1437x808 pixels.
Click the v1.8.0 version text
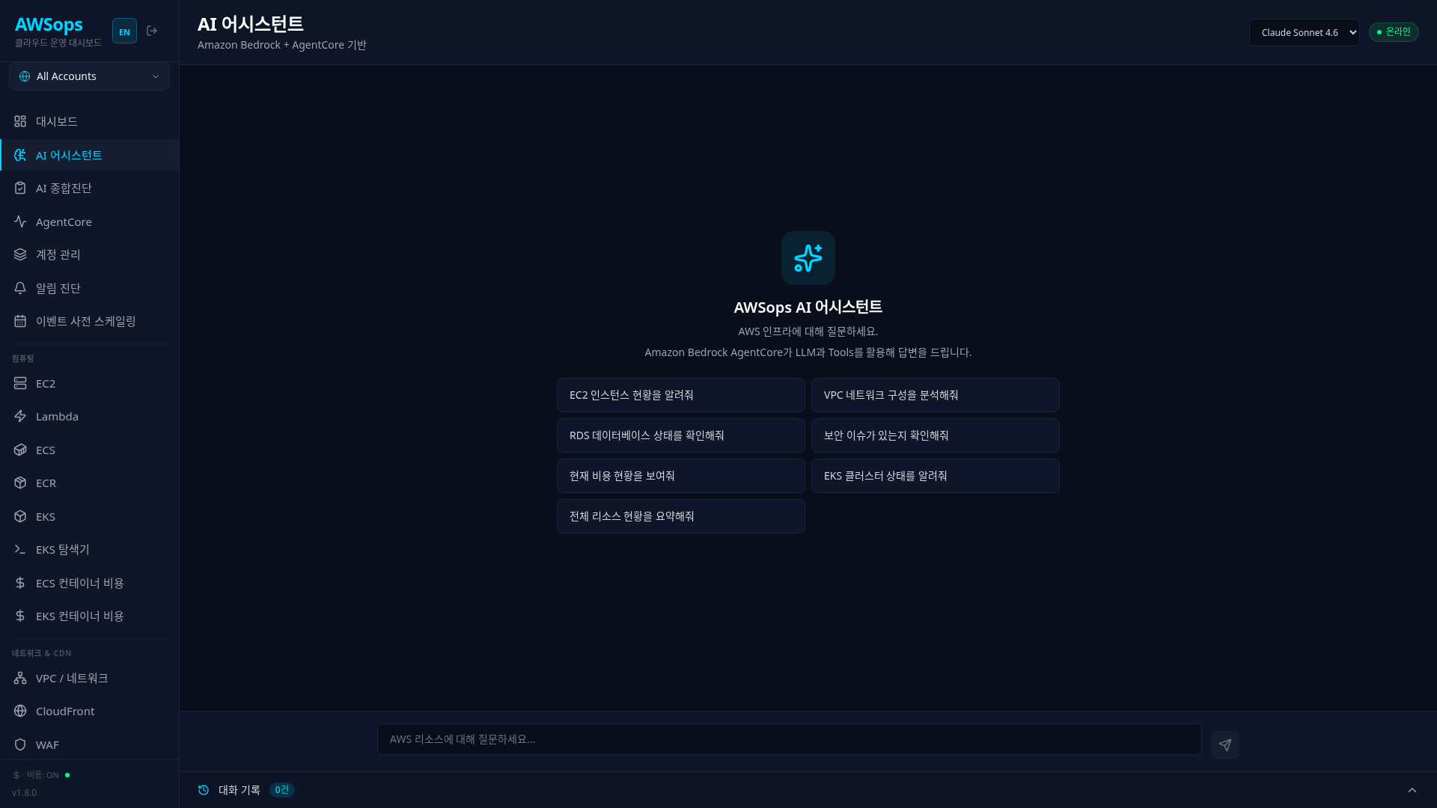24,792
